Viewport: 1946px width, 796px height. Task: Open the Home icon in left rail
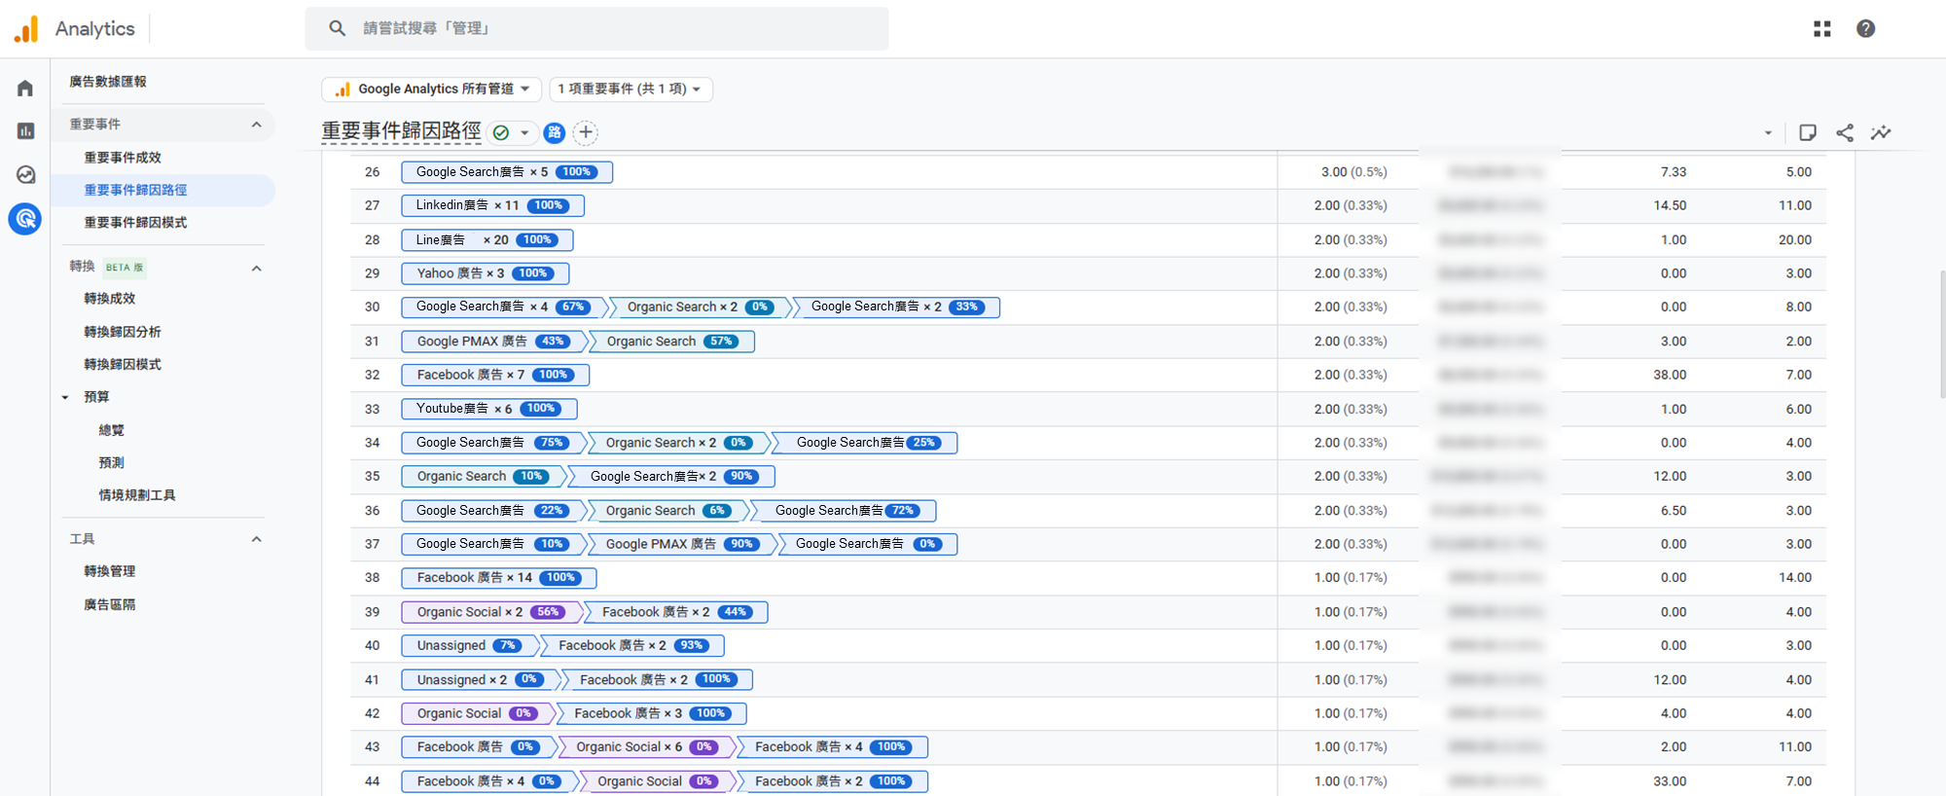click(x=25, y=89)
